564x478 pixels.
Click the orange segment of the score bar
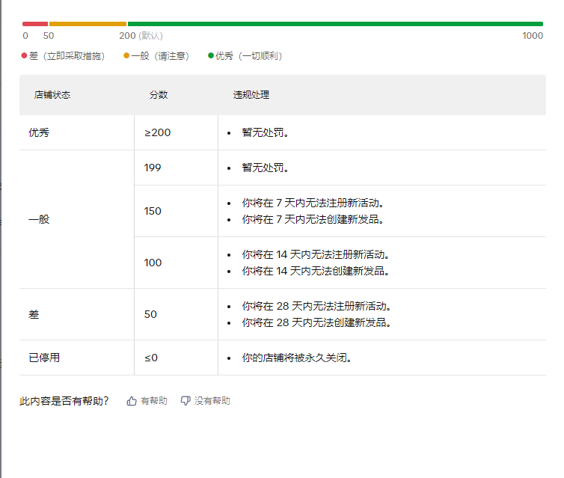click(x=88, y=24)
